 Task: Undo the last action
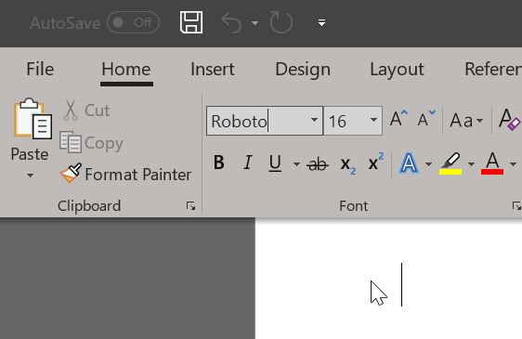pos(231,22)
